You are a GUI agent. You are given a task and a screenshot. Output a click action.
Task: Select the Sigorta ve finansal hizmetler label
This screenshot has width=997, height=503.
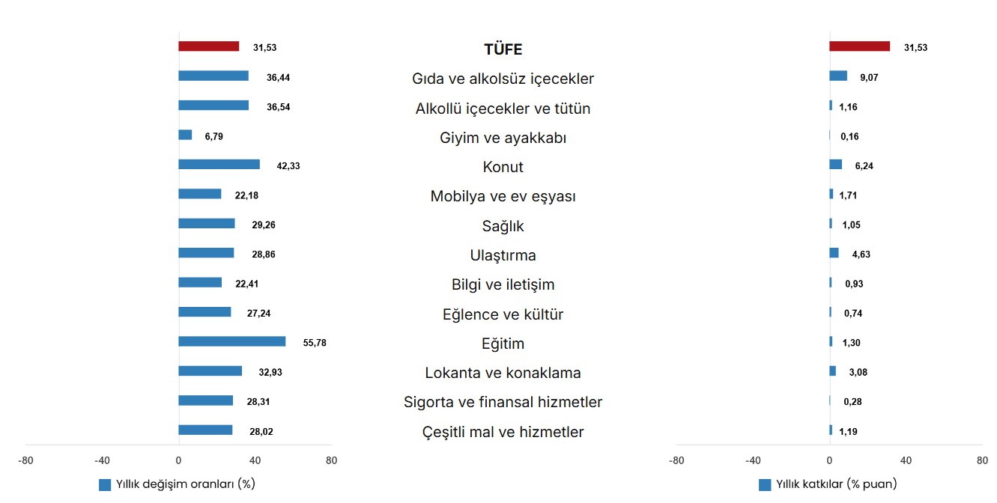coord(503,402)
